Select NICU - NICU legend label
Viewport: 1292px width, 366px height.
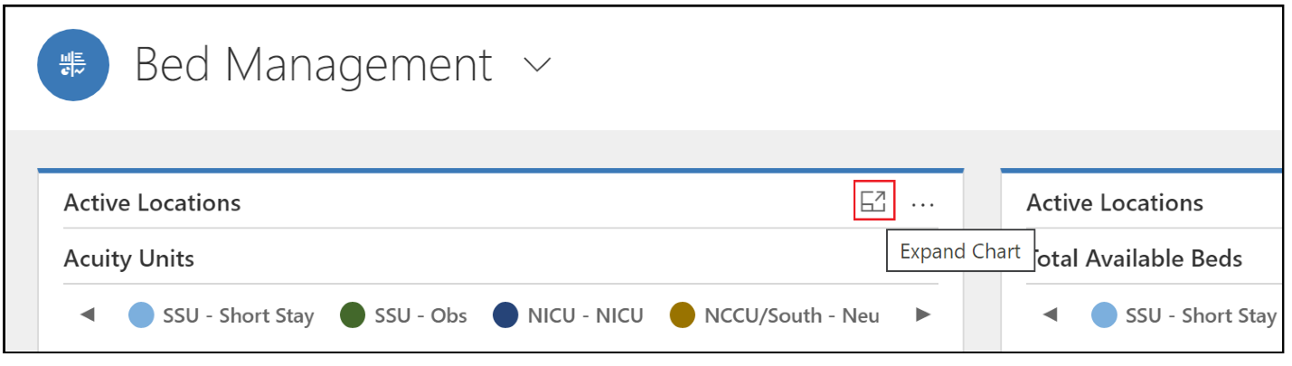(586, 315)
